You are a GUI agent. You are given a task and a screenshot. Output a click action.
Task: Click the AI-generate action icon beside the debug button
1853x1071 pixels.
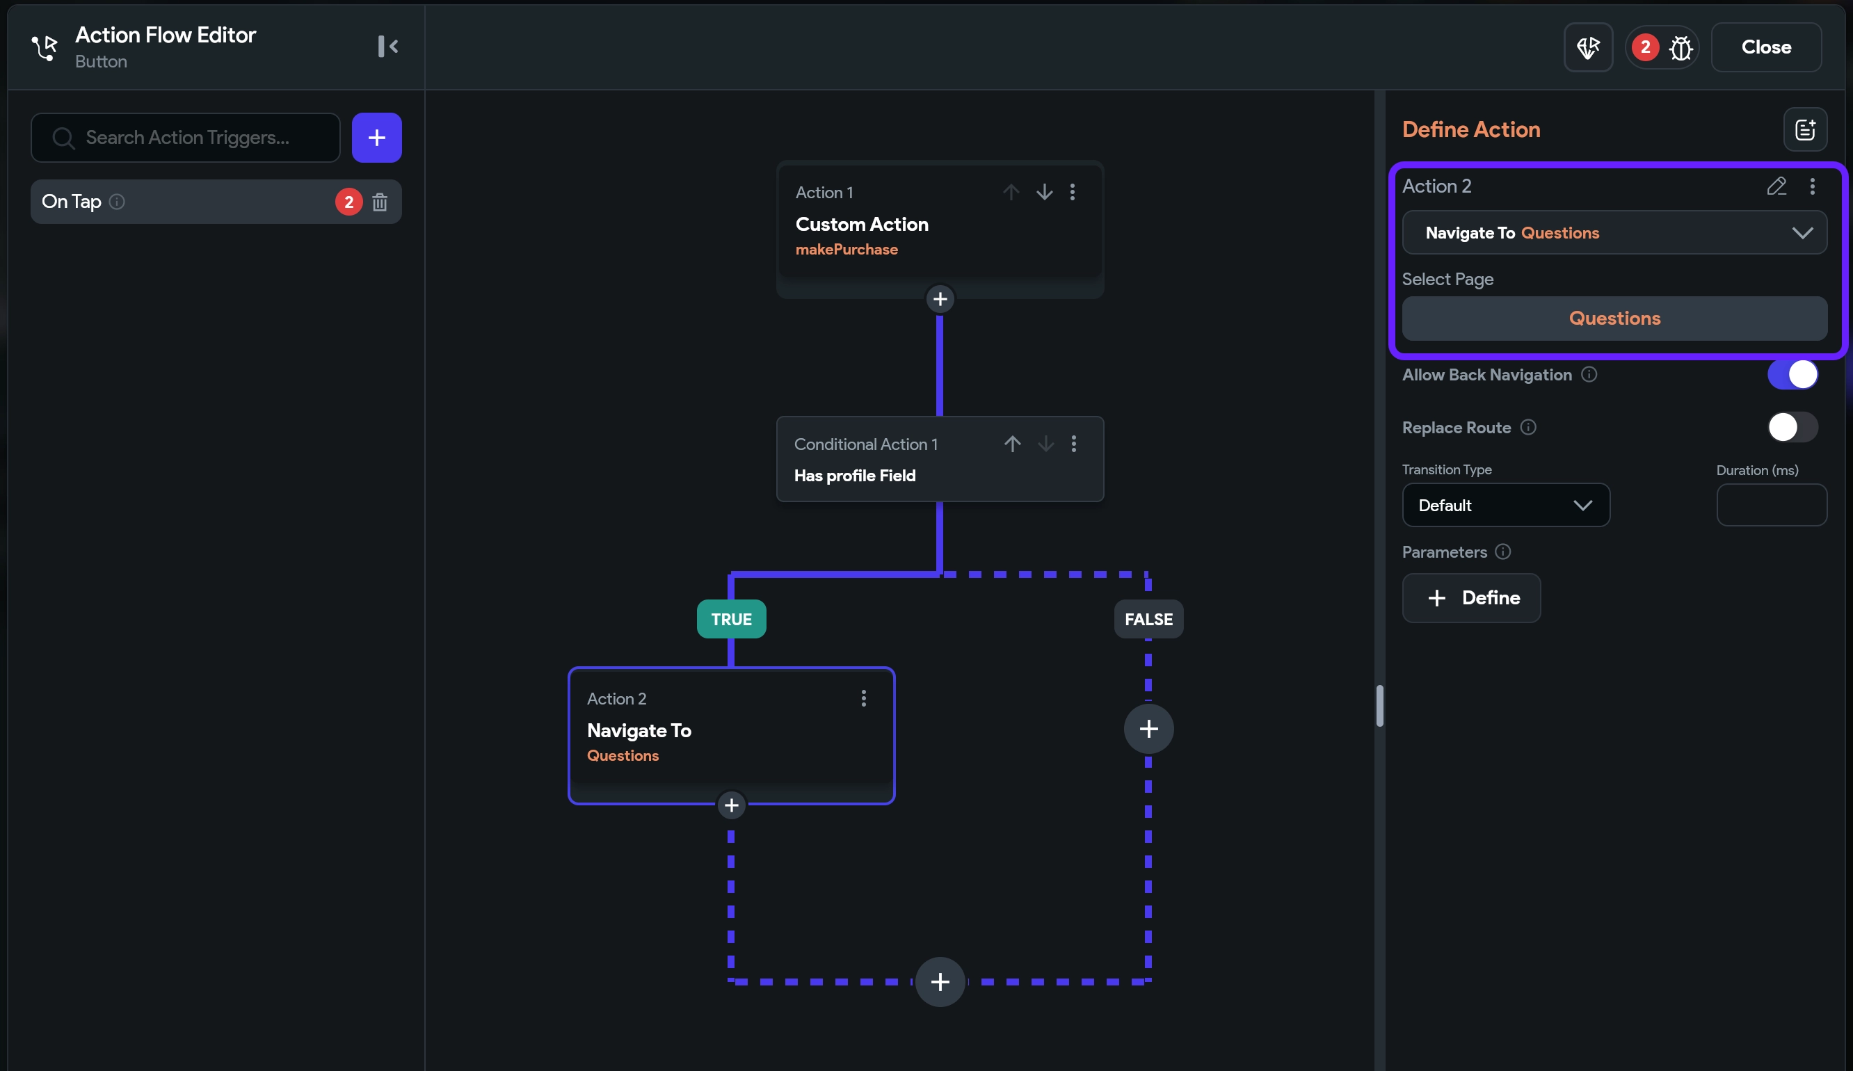1587,48
